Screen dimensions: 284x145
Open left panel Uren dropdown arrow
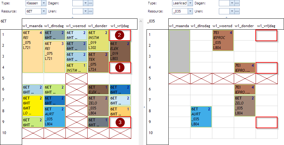(86, 11)
